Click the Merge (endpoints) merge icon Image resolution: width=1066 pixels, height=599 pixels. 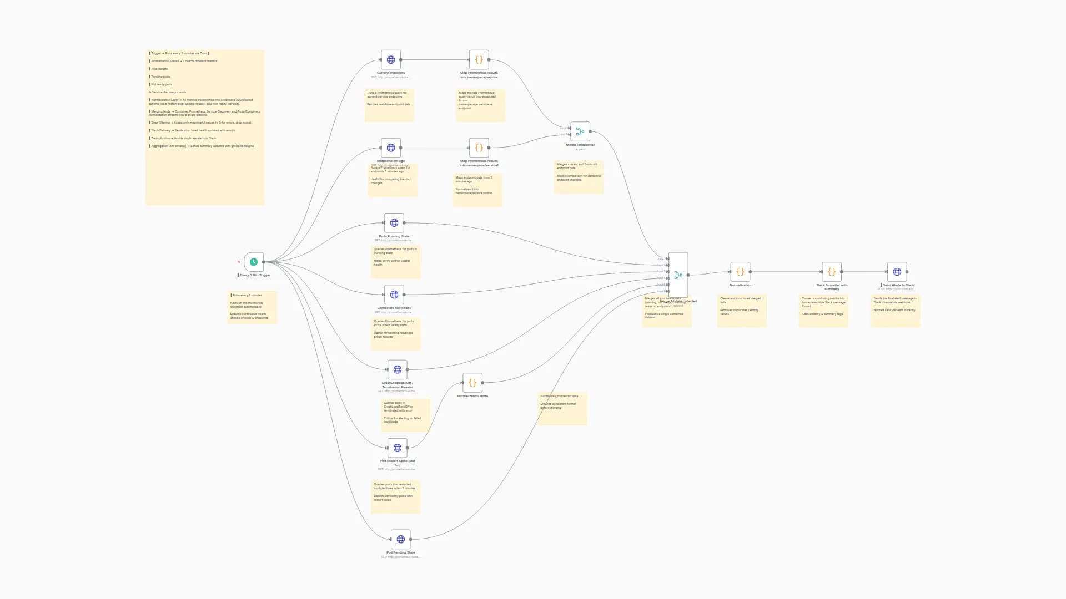pos(580,131)
